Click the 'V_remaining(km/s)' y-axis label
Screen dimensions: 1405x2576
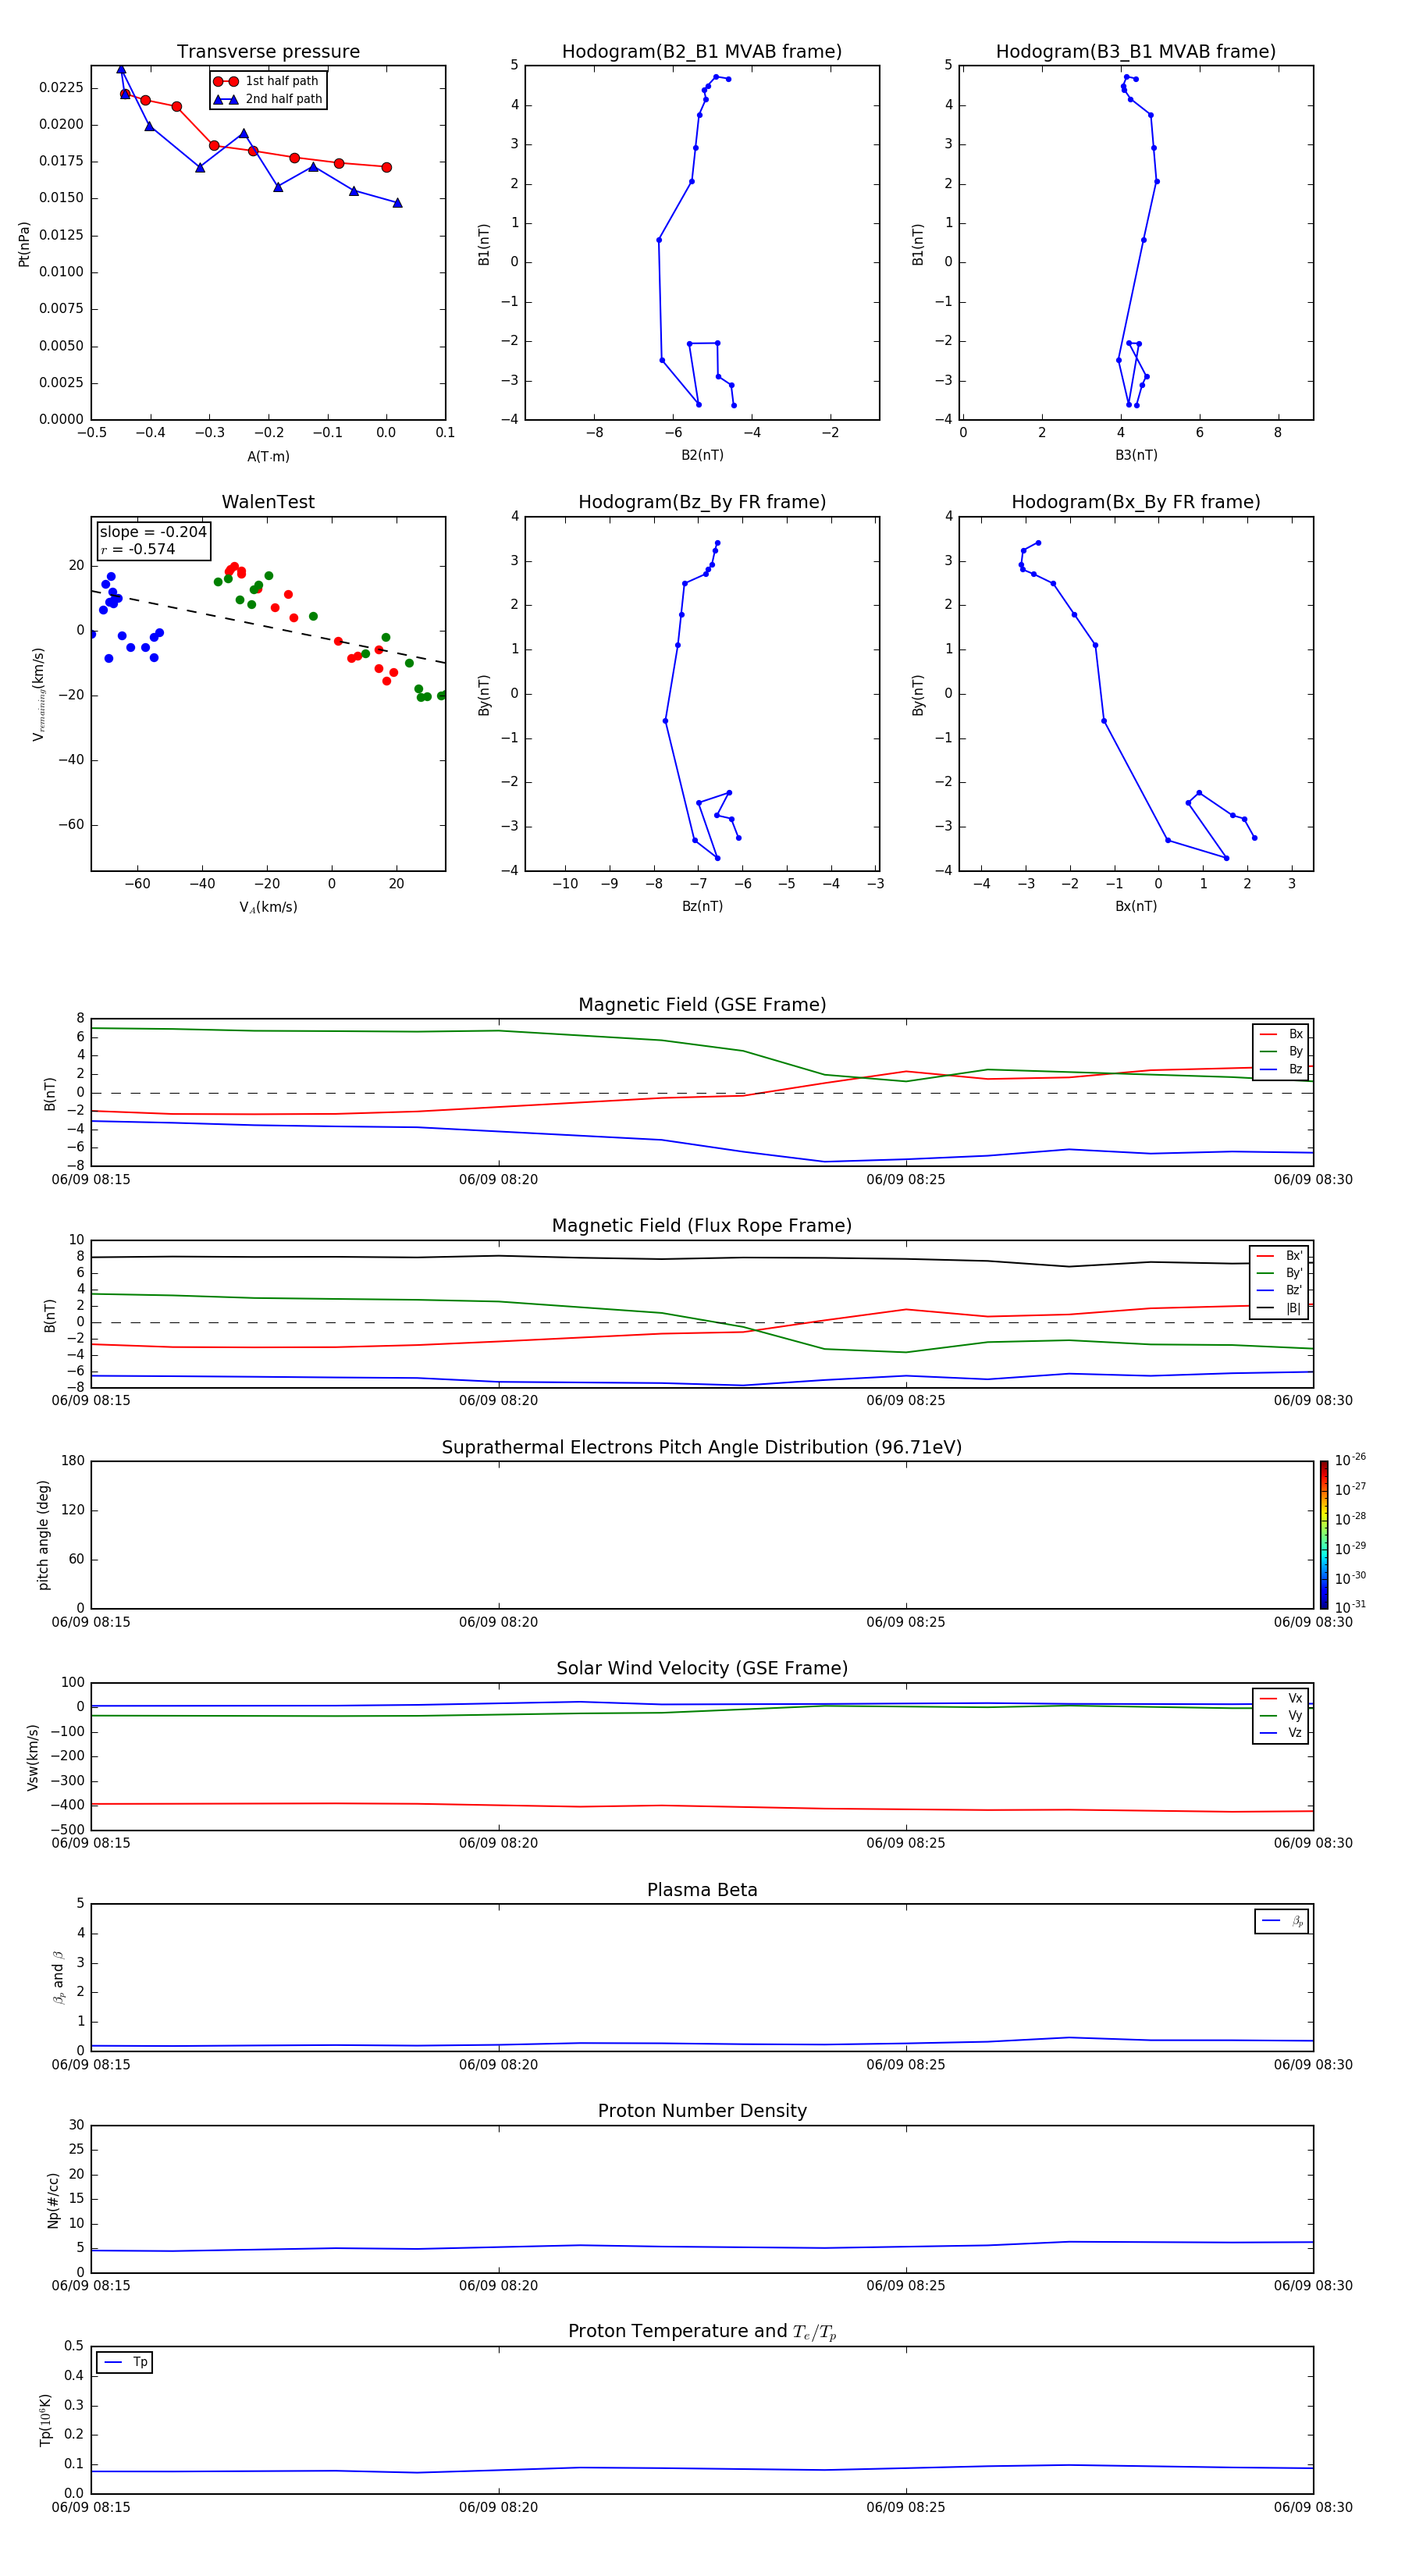coord(39,694)
